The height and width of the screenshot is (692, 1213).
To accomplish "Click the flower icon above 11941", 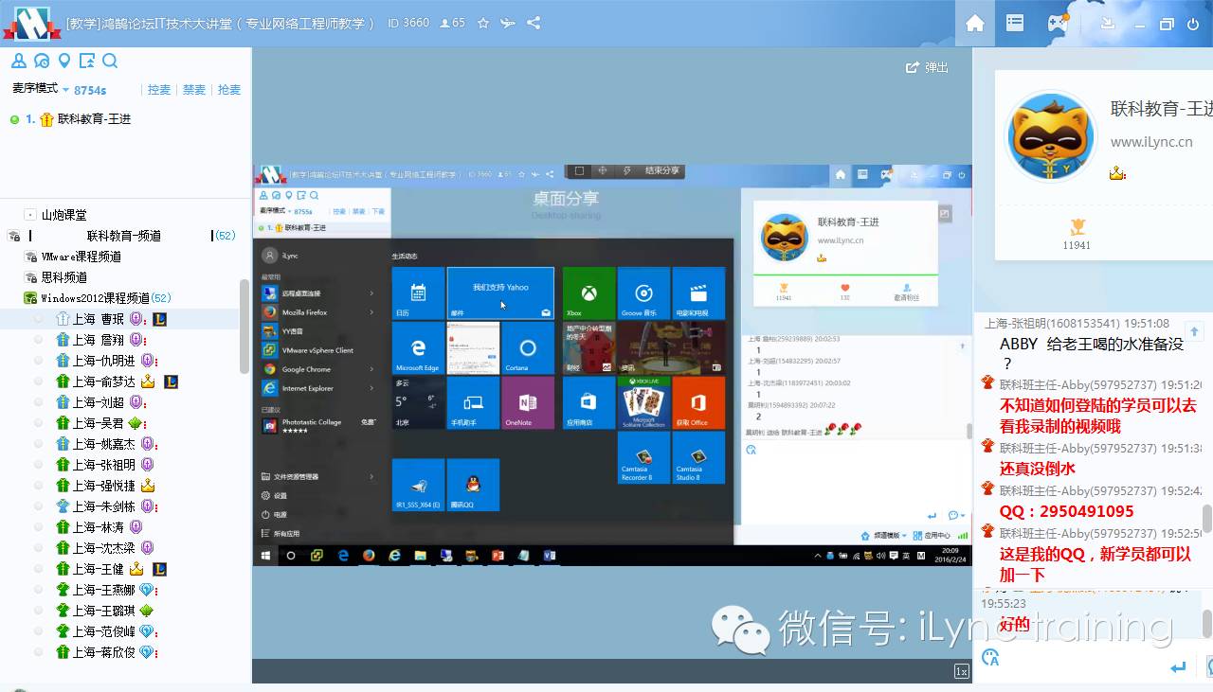I will tap(1077, 227).
